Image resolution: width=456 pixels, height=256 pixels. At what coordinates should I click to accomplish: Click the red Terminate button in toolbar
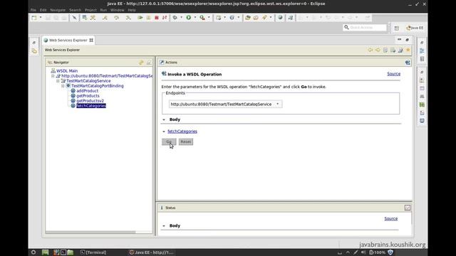coord(157,18)
